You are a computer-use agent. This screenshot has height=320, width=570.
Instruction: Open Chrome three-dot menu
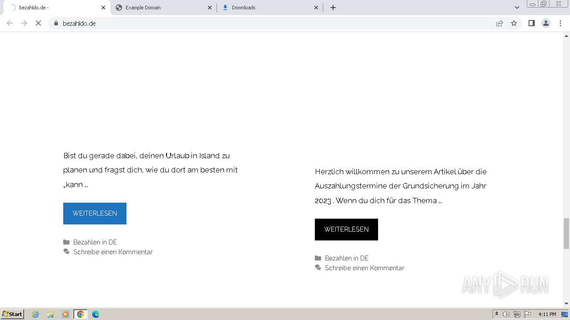560,23
